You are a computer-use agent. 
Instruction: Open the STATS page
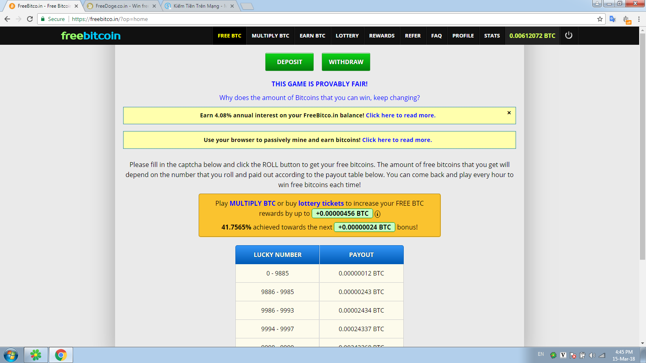click(492, 35)
